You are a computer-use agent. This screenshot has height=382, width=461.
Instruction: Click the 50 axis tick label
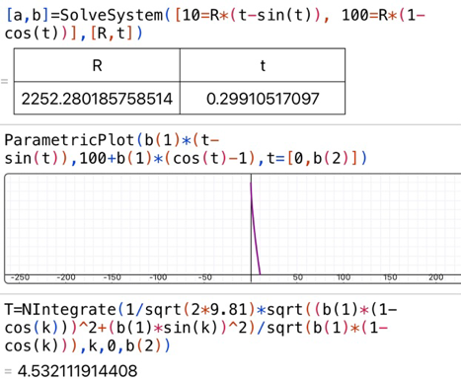[298, 277]
